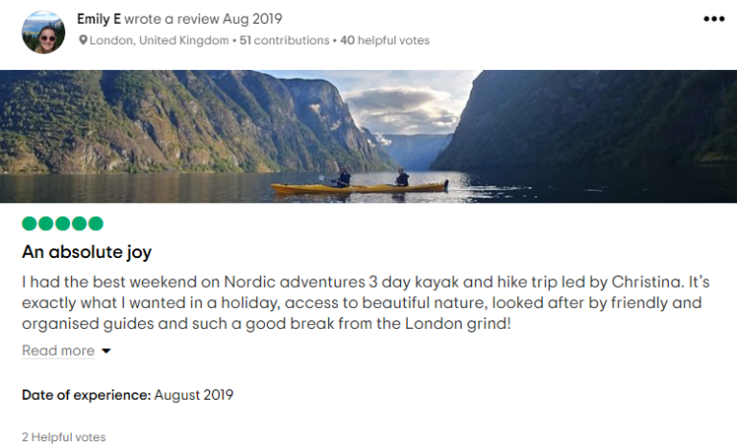Click the third green rating bubble

click(x=62, y=223)
